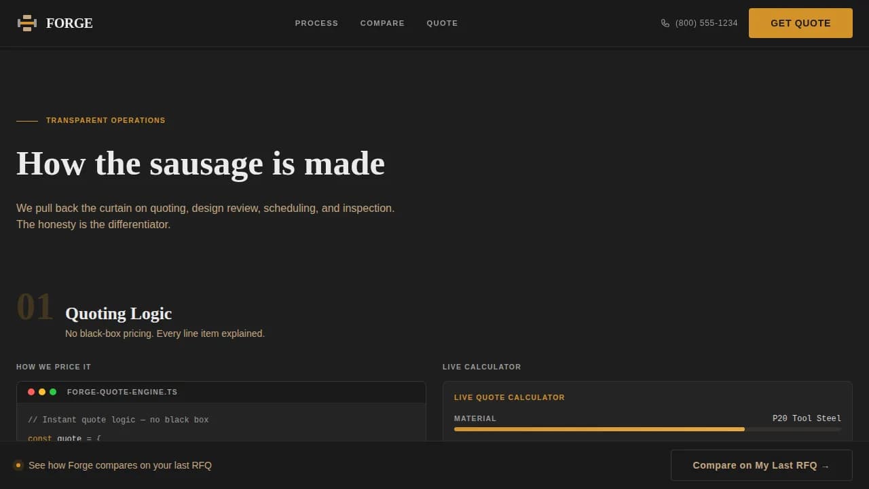Open the COMPARE navigation item
This screenshot has width=869, height=489.
point(382,23)
